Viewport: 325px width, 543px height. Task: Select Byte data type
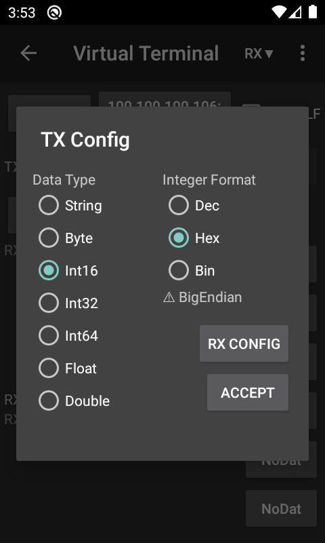click(66, 238)
